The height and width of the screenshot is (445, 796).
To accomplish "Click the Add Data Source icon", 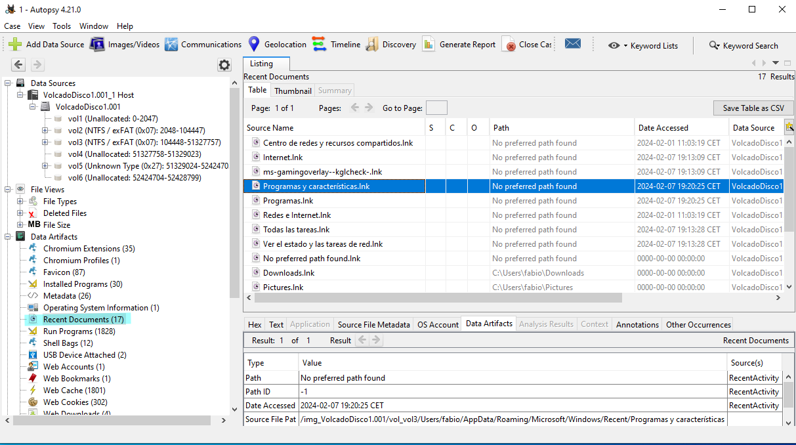I will 15,45.
